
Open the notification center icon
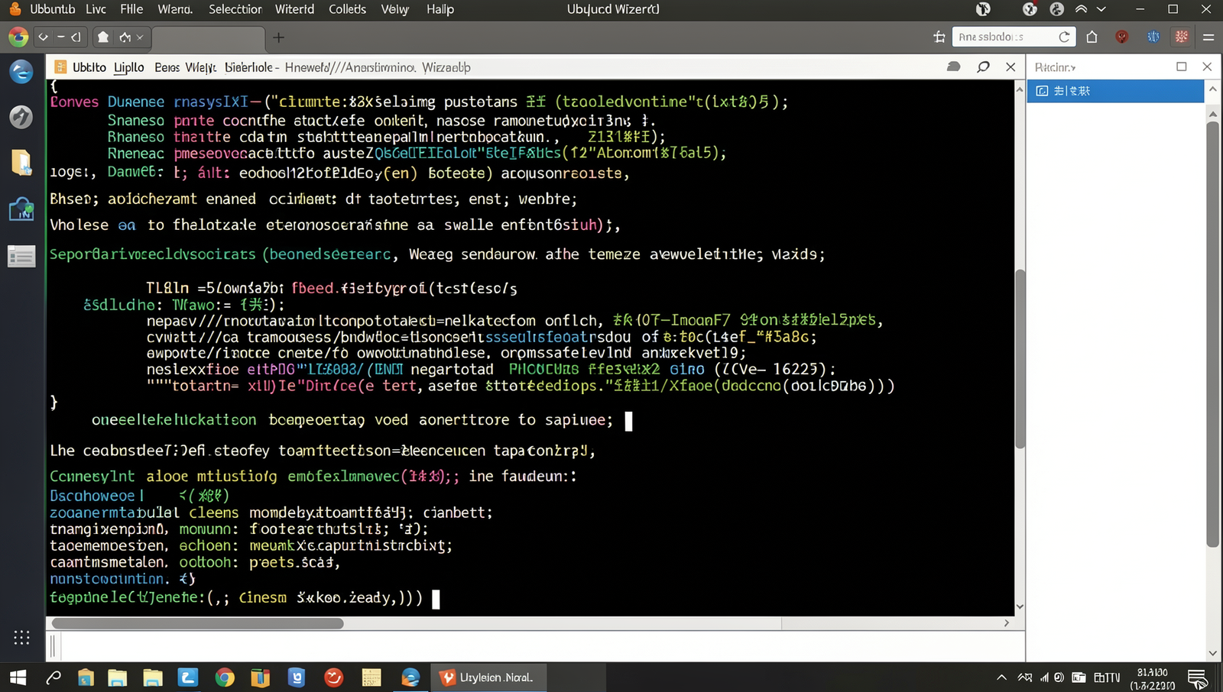1198,677
